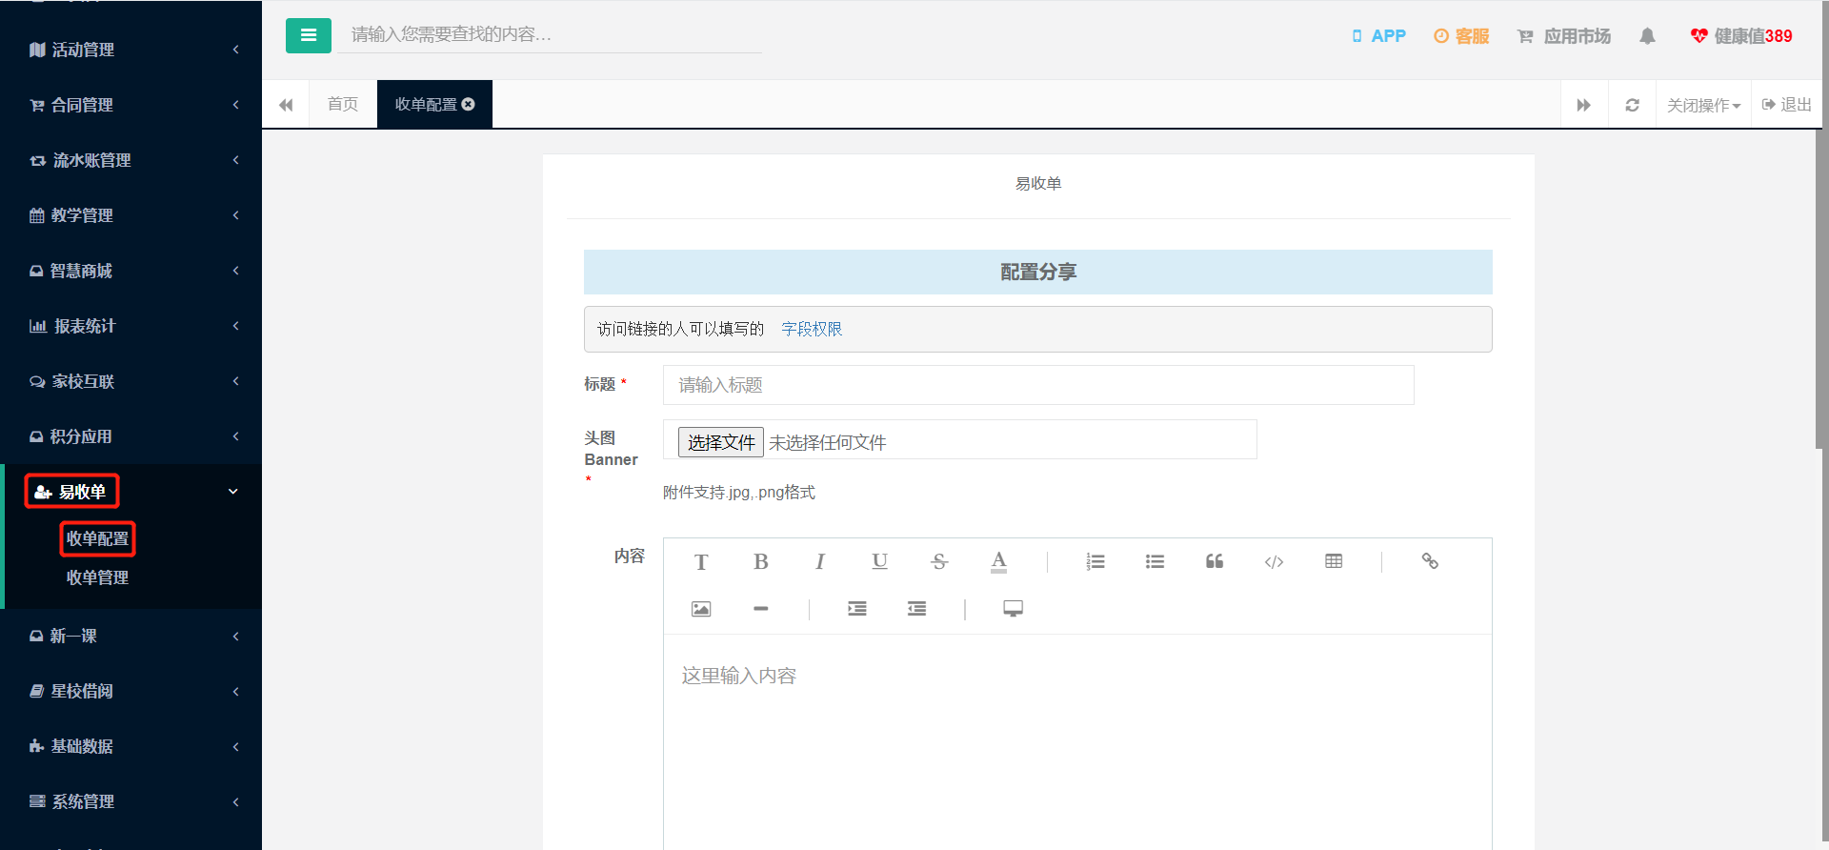The height and width of the screenshot is (850, 1829).
Task: Apply italic formatting in editor
Action: click(x=819, y=561)
